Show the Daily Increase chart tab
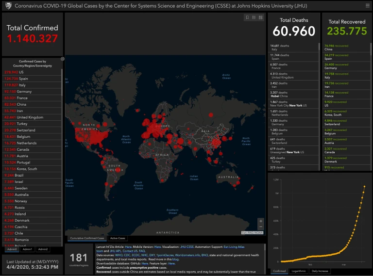Image resolution: width=373 pixels, height=276 pixels. tap(321, 271)
